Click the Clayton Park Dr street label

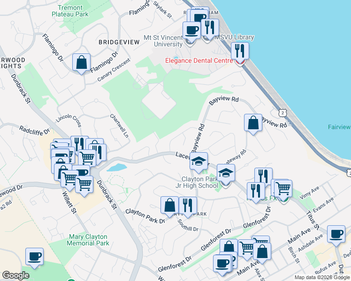pyautogui.click(x=145, y=216)
